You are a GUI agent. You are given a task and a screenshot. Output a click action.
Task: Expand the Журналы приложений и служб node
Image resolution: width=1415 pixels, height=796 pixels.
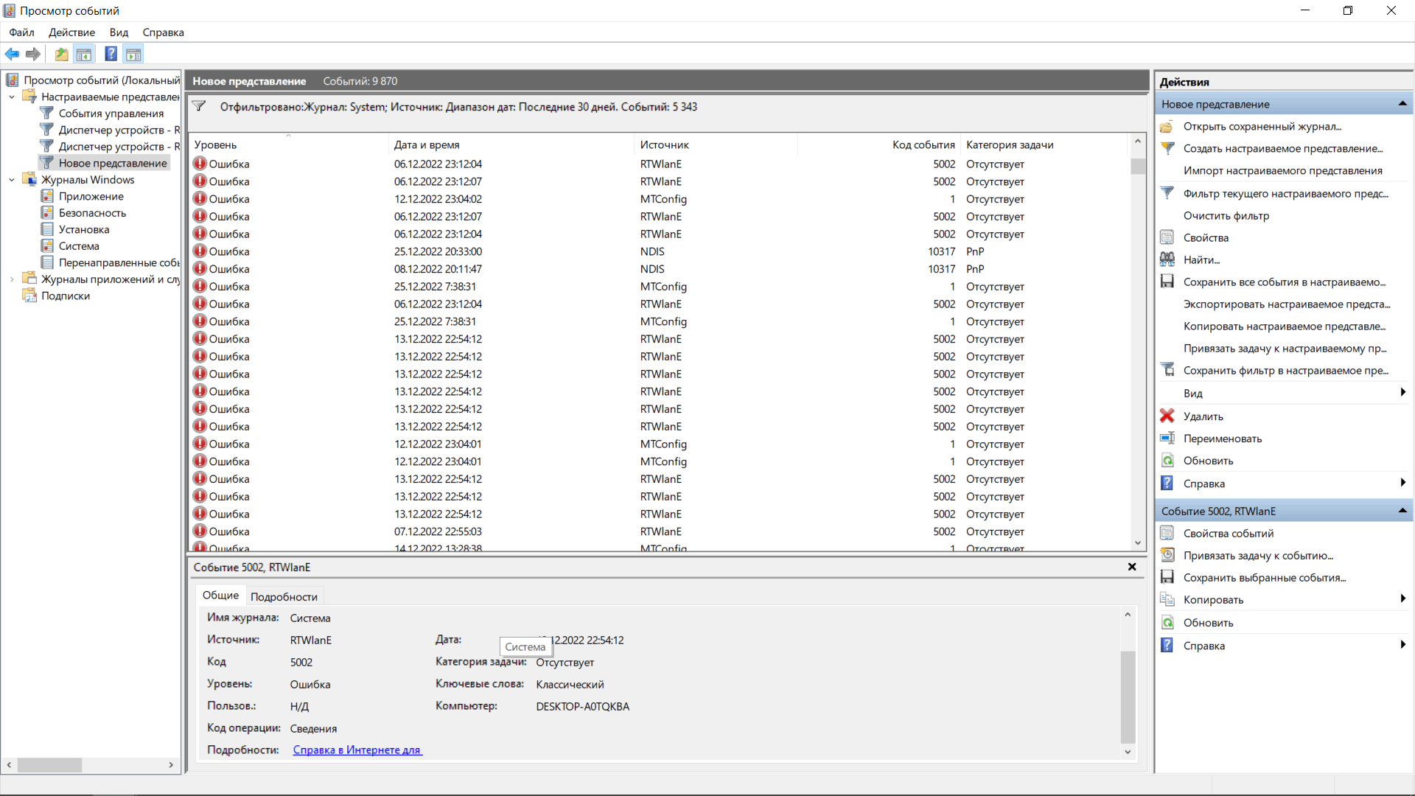(x=11, y=279)
